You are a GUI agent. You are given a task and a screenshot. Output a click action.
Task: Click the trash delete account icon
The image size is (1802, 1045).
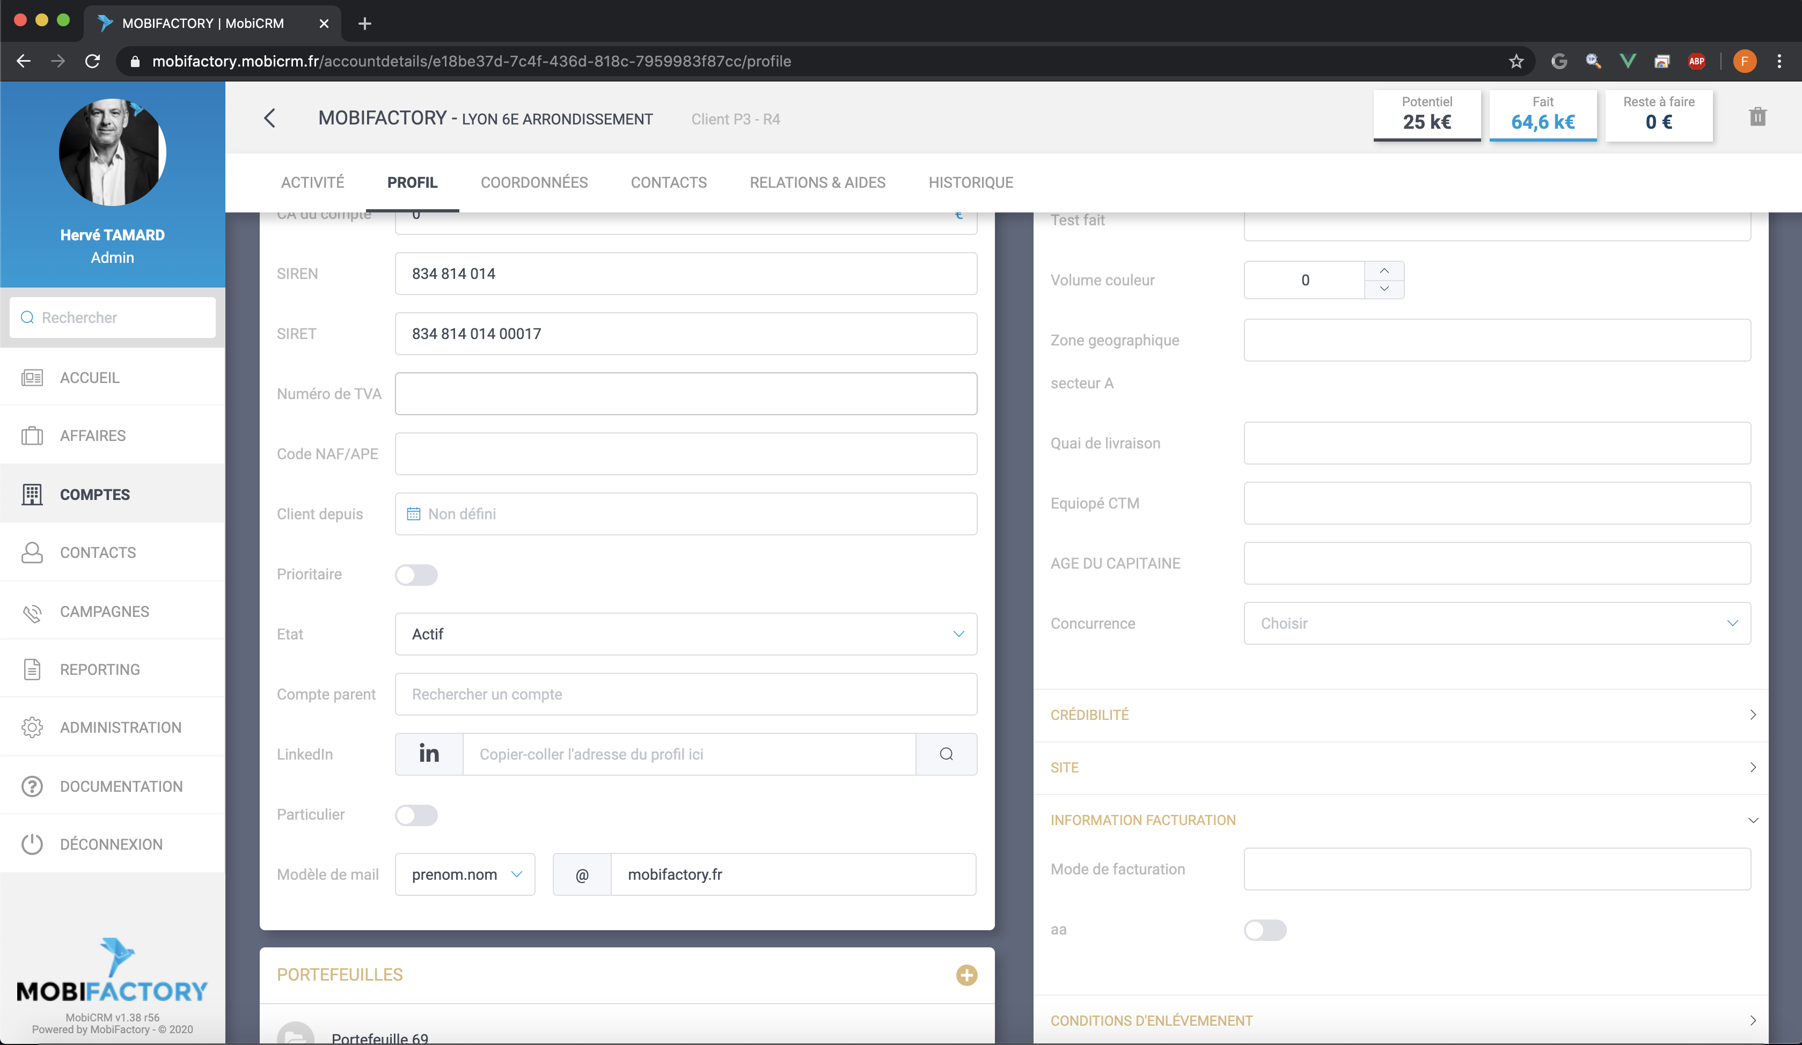[x=1757, y=117]
